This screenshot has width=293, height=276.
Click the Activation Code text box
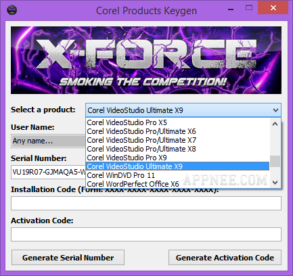coord(146,234)
